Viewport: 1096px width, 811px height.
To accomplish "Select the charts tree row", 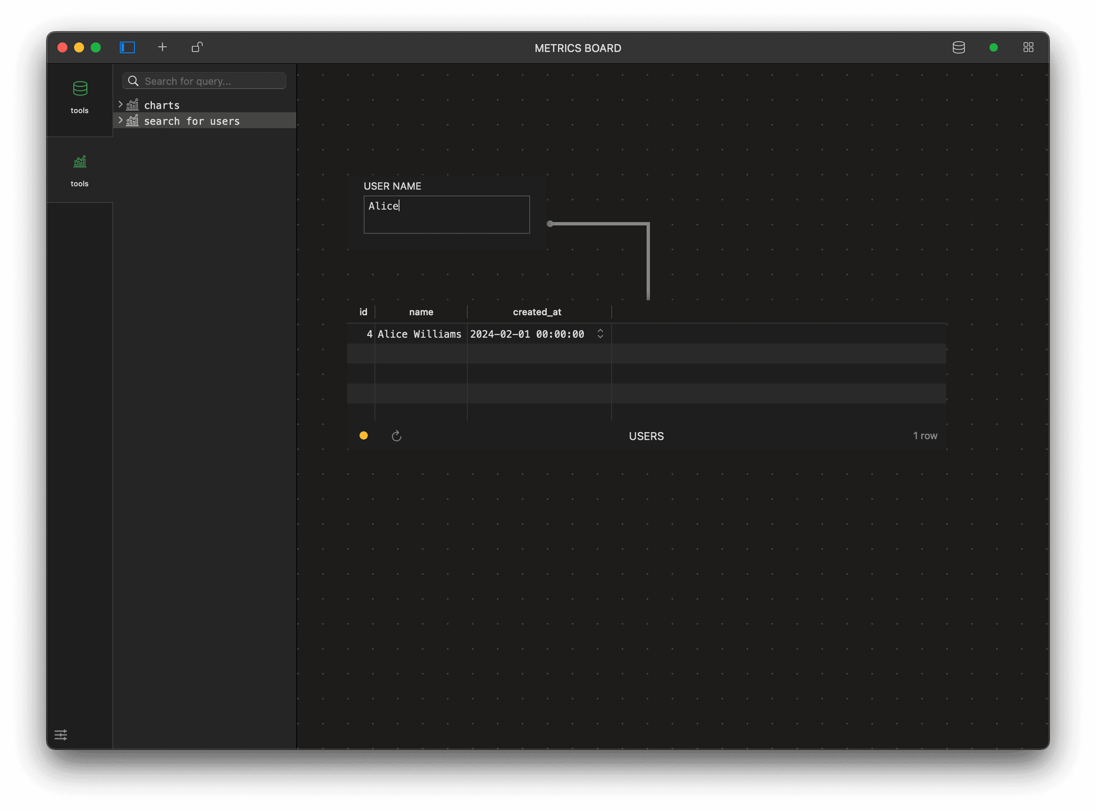I will [x=205, y=105].
